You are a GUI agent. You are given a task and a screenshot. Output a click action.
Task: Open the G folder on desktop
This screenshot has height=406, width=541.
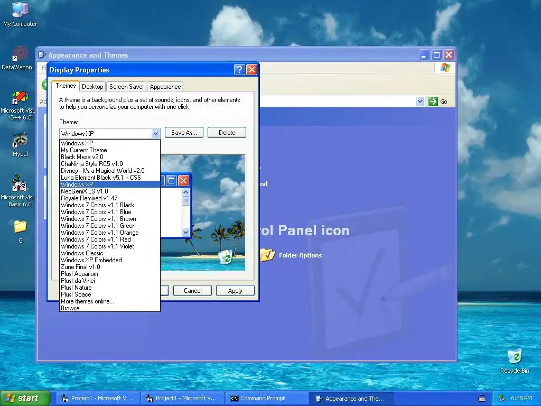click(20, 232)
